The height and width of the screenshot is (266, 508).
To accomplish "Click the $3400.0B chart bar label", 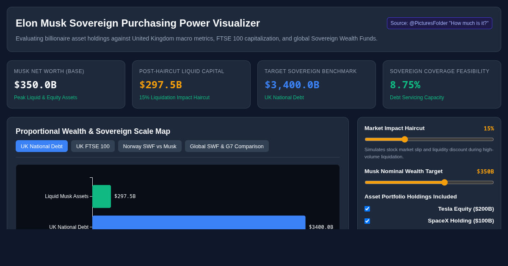I will (321, 227).
